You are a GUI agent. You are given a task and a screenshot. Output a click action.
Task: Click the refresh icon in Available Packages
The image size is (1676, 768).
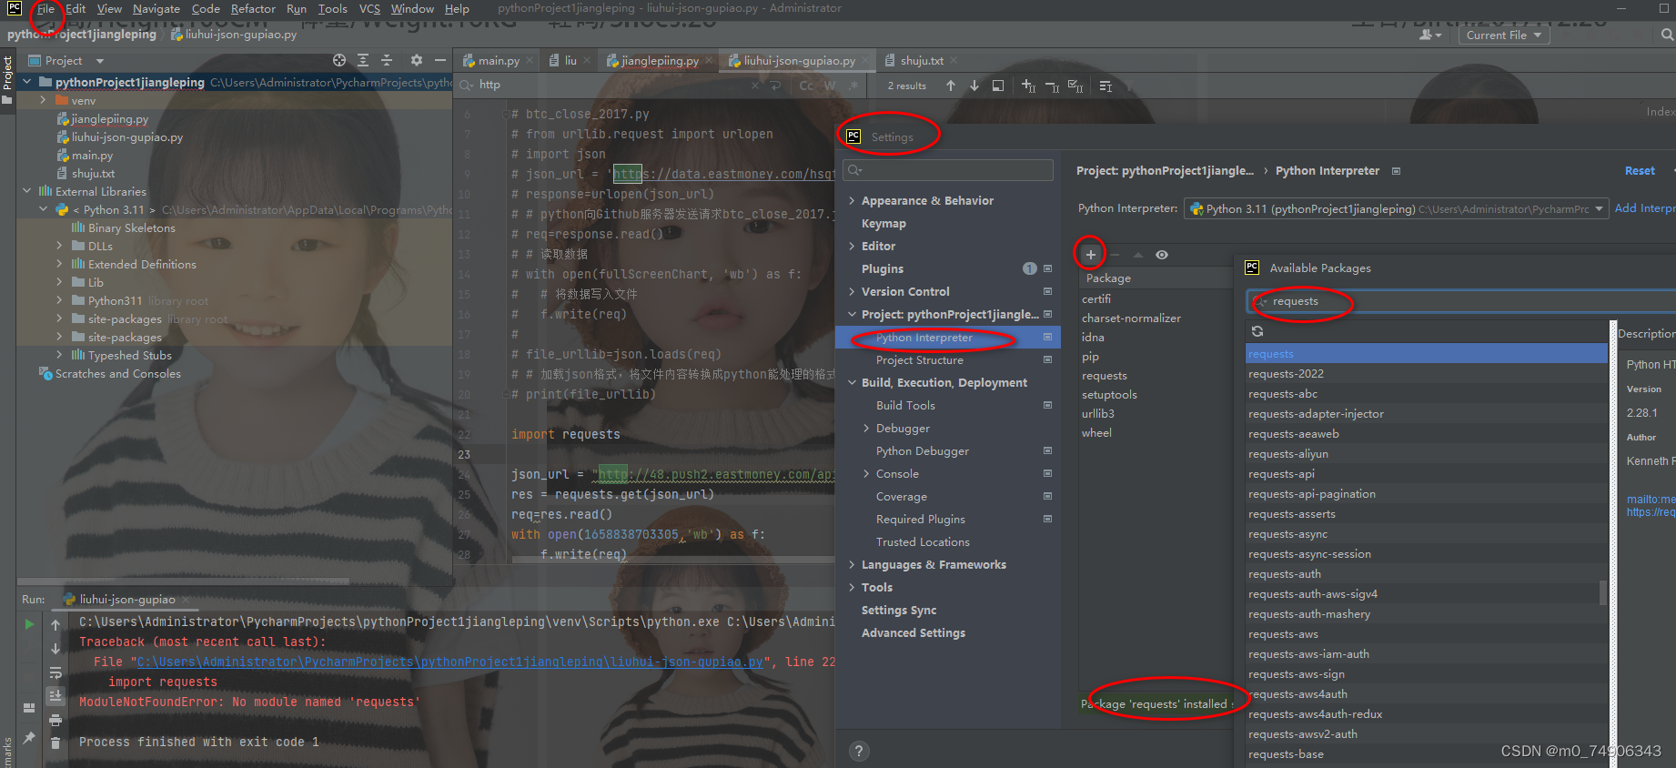(x=1257, y=331)
